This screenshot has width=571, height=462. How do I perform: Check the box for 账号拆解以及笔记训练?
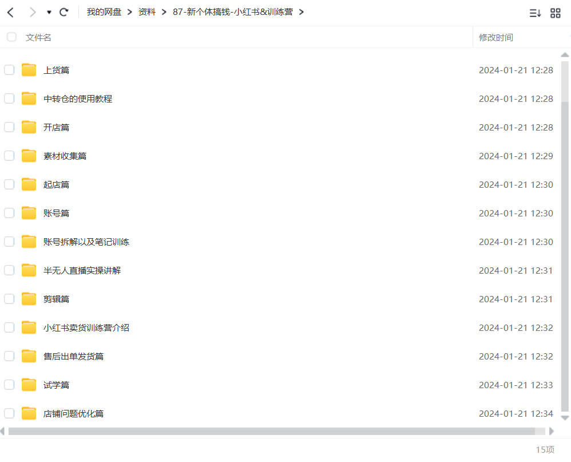(x=9, y=242)
